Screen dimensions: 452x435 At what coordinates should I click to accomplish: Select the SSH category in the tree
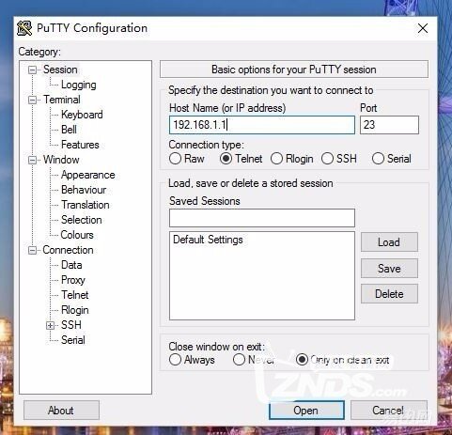(71, 325)
